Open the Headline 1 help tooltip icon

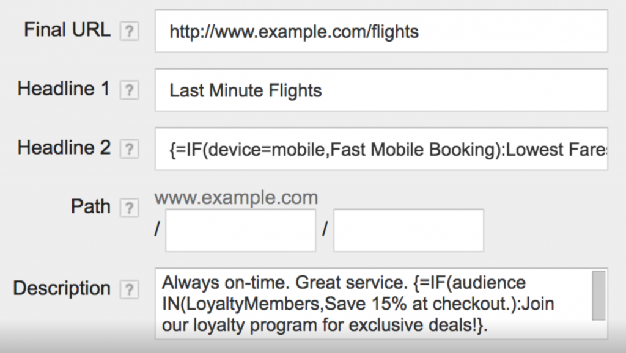coord(130,90)
